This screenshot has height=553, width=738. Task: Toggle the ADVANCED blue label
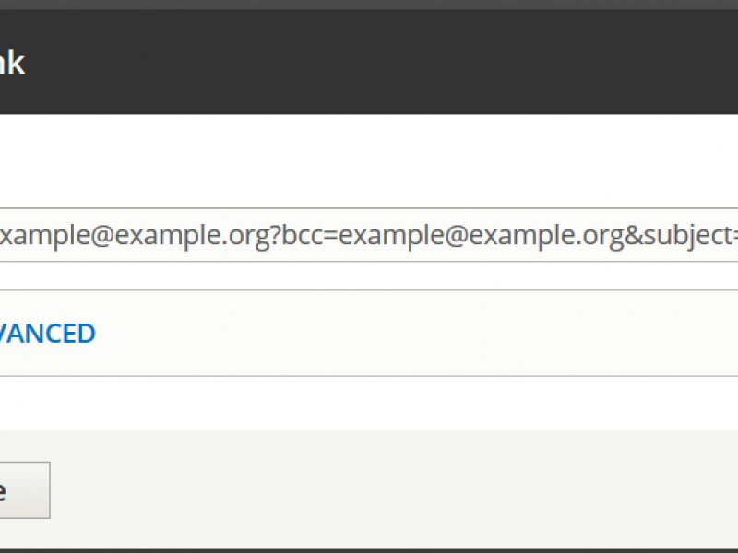point(47,334)
